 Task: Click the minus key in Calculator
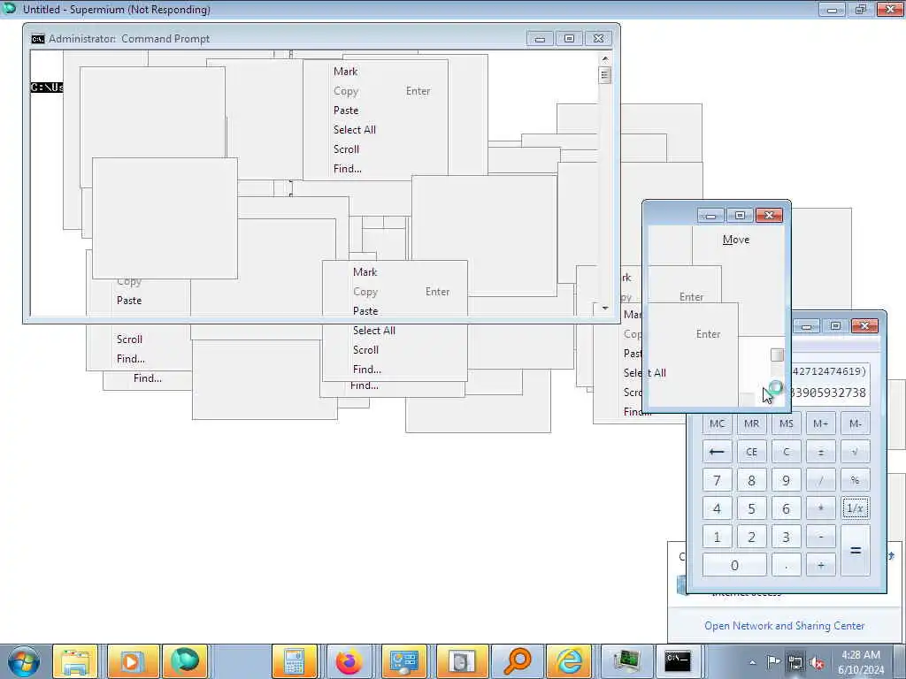point(820,537)
